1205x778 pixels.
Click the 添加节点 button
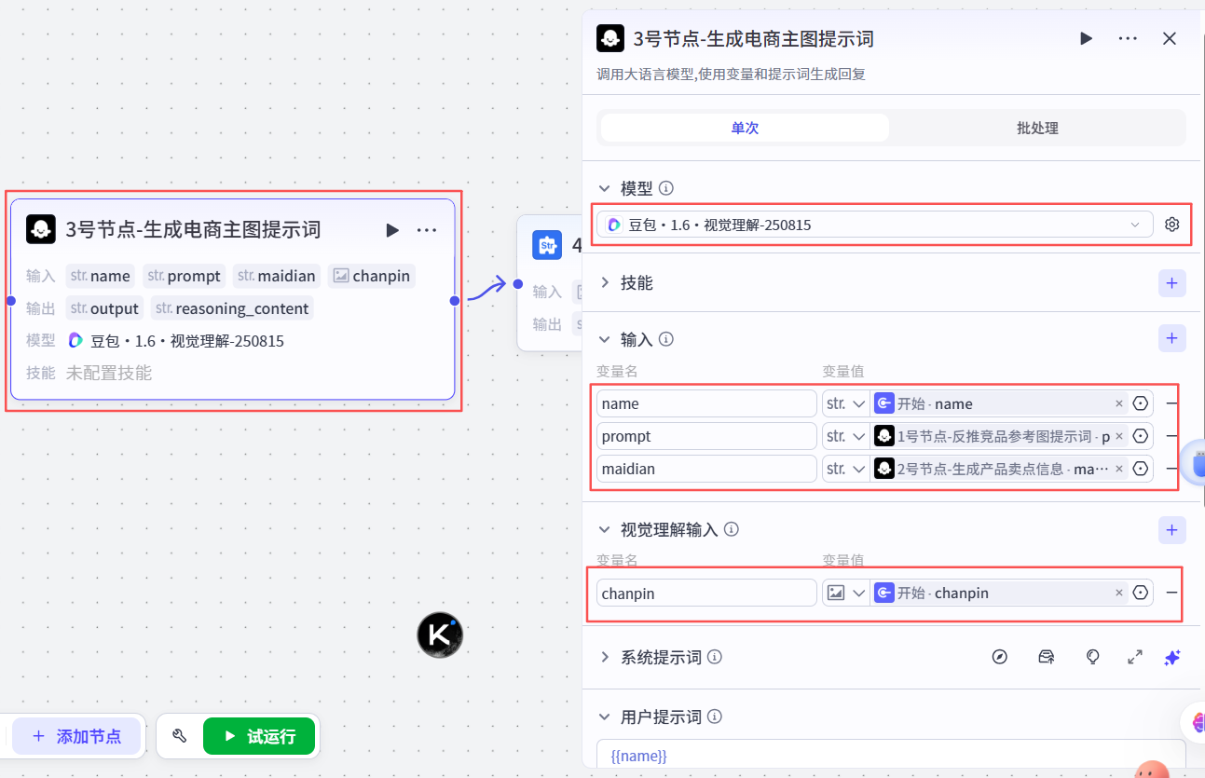(x=75, y=736)
